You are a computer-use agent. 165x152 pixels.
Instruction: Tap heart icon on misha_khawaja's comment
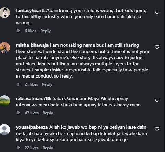157,47
